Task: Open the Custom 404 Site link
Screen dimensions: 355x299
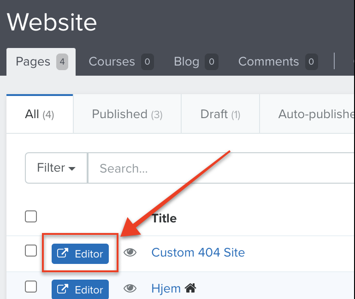Action: (198, 252)
